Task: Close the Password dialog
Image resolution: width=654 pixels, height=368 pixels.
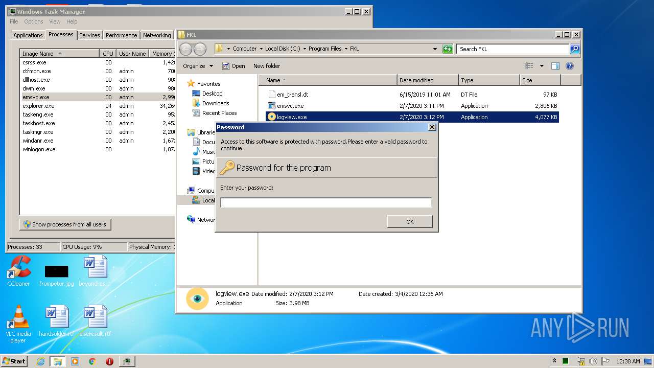Action: 432,127
